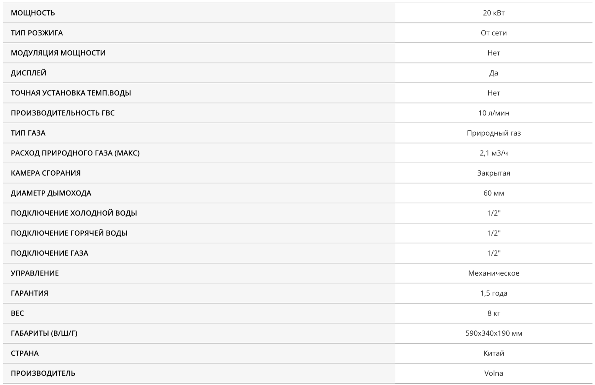
Task: Click the Volna manufacturer value
Action: pyautogui.click(x=493, y=373)
